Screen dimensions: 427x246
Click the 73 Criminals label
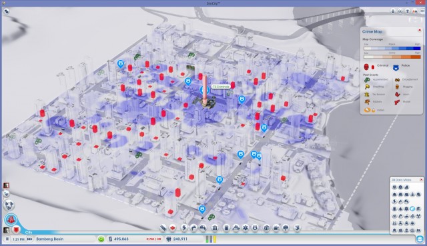[221, 87]
